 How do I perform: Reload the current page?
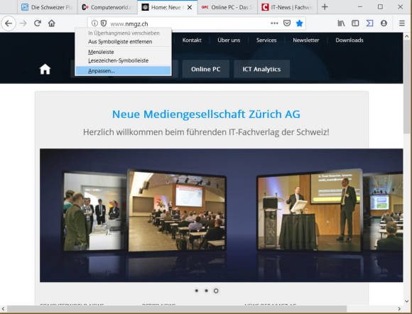coord(38,23)
